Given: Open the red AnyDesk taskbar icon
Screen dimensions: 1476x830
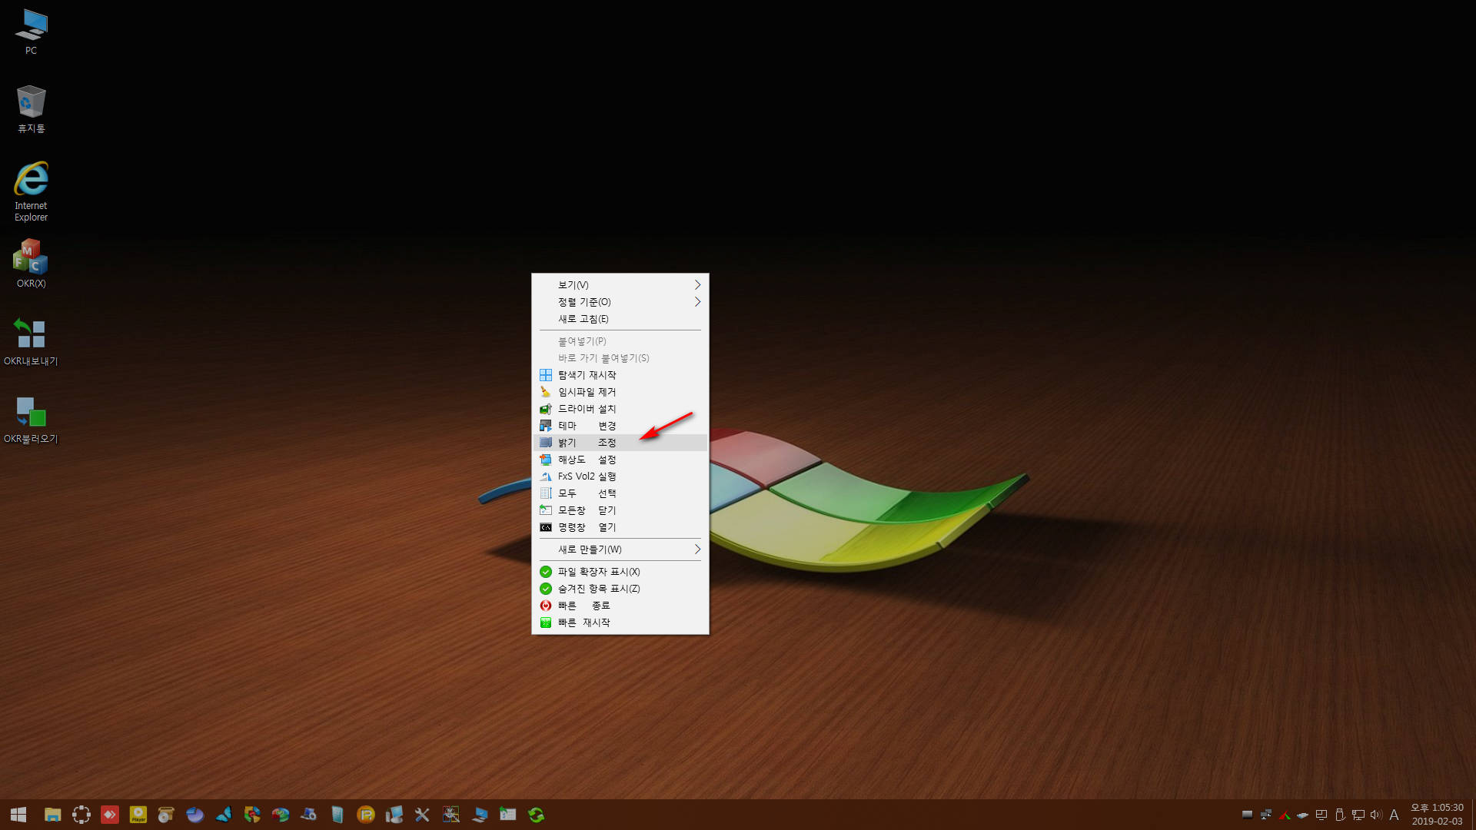Looking at the screenshot, I should [110, 815].
